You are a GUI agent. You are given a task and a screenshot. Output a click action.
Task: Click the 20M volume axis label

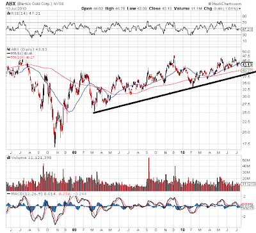246,179
